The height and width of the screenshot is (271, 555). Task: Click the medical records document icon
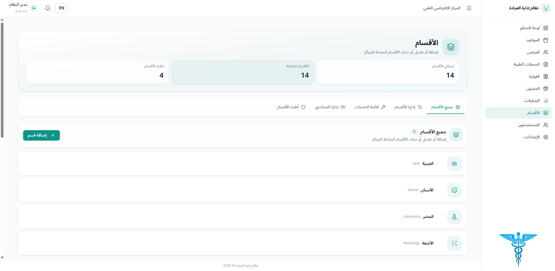(x=546, y=64)
